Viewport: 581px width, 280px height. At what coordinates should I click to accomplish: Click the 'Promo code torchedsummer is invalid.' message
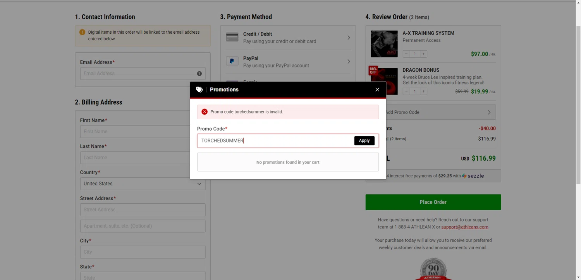(247, 112)
